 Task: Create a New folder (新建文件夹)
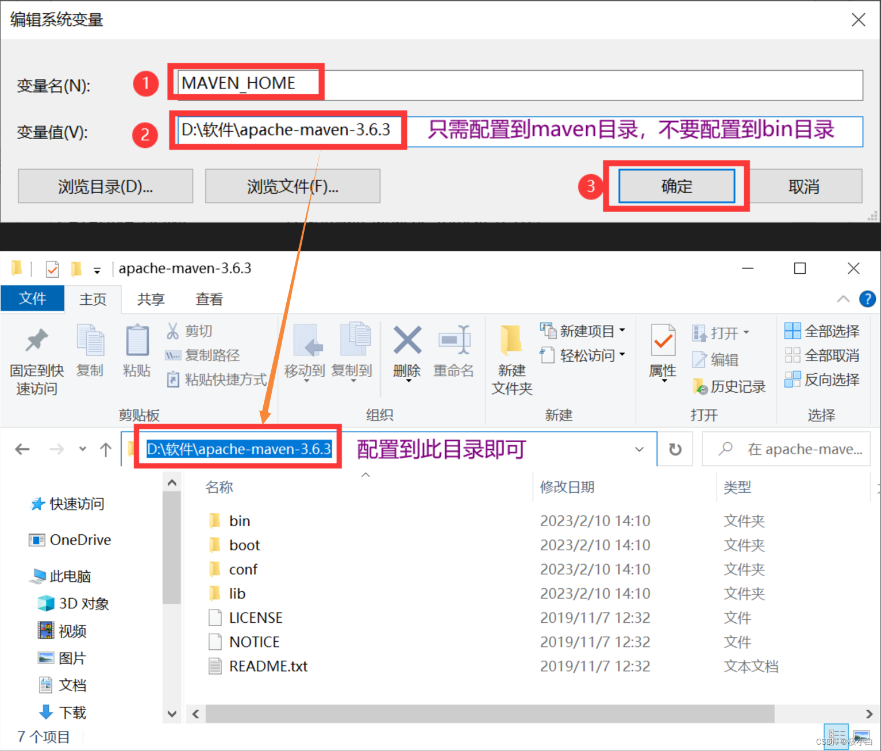(x=511, y=360)
